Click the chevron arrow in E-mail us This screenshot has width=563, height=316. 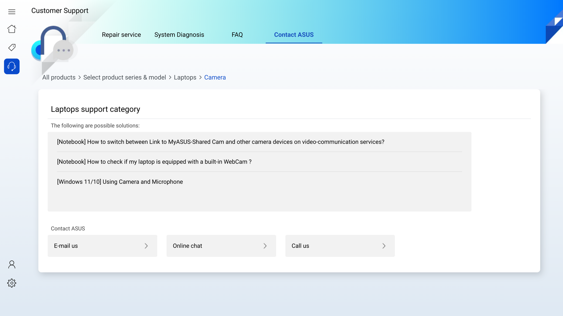[x=146, y=246]
